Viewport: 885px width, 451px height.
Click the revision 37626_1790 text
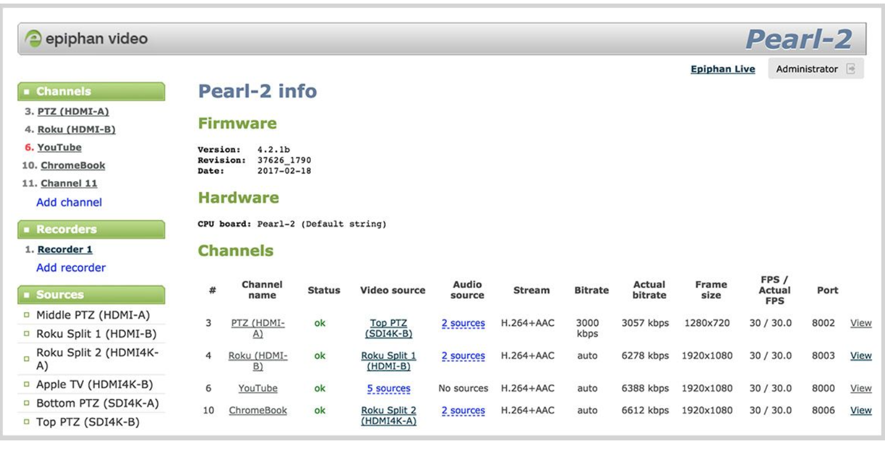(284, 160)
